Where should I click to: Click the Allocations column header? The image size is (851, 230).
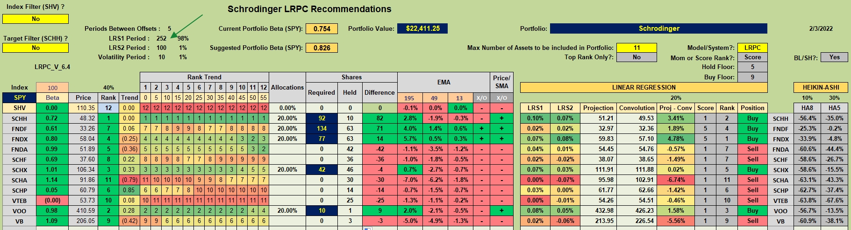pyautogui.click(x=287, y=87)
